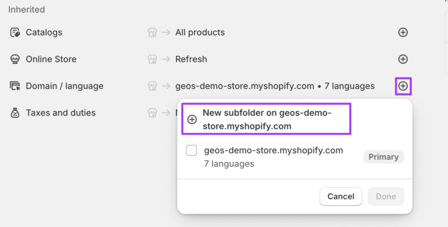Click the store icon in Online Store row
Screen dimensions: 448x227
[152, 59]
